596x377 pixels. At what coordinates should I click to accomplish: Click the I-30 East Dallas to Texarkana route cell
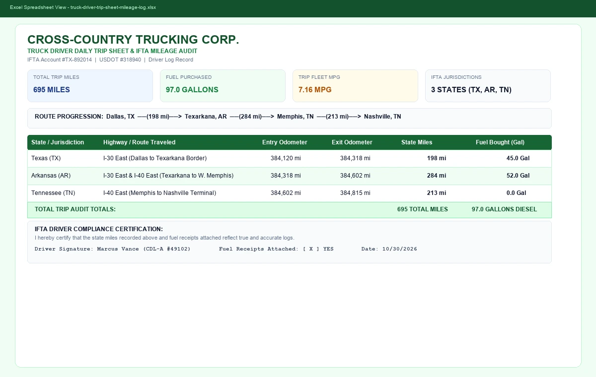coord(155,158)
